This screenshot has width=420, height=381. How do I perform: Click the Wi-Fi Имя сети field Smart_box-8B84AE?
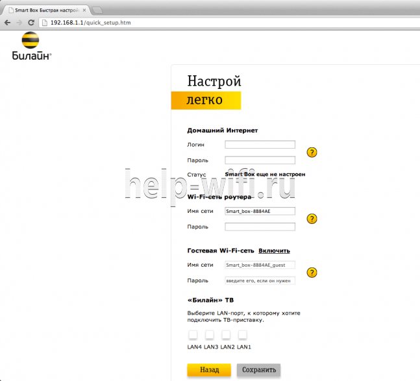point(260,211)
